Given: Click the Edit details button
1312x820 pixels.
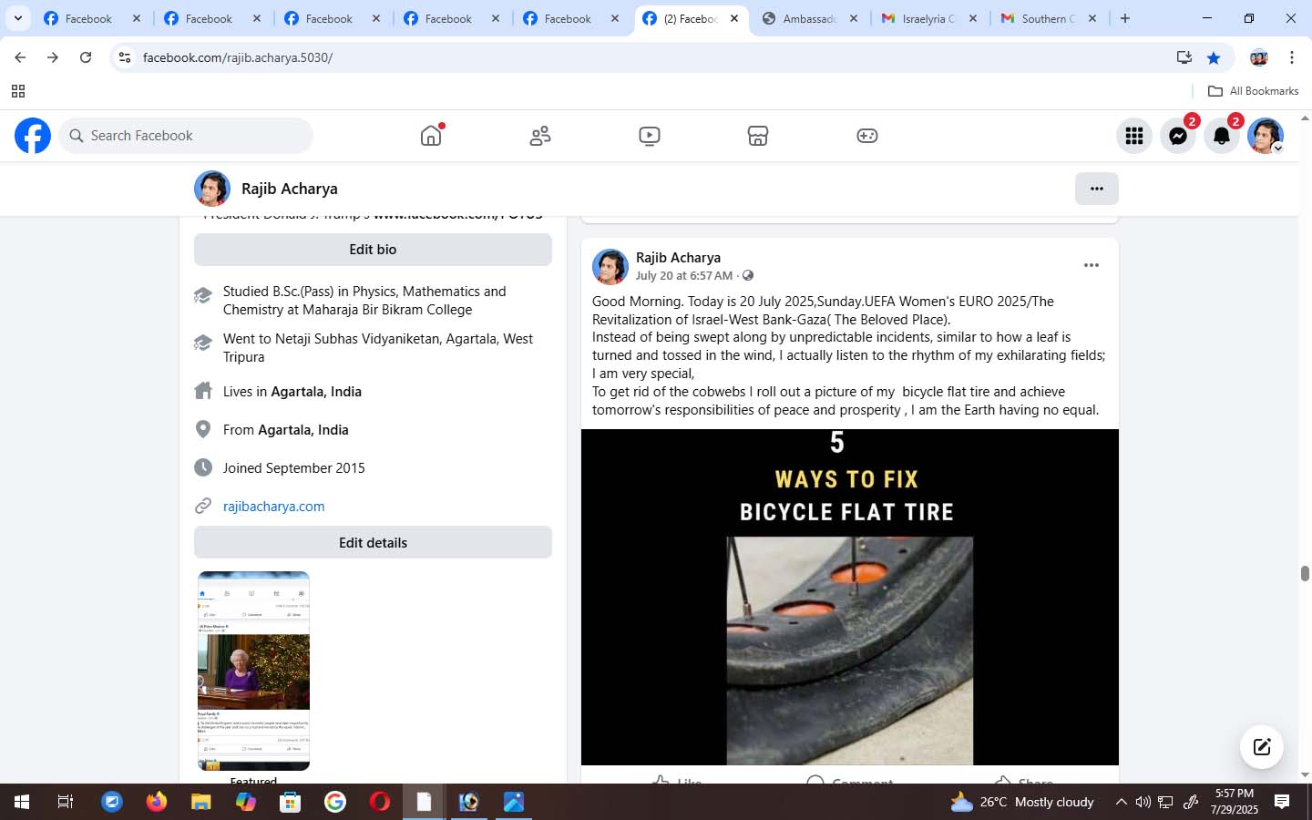Looking at the screenshot, I should pyautogui.click(x=373, y=543).
